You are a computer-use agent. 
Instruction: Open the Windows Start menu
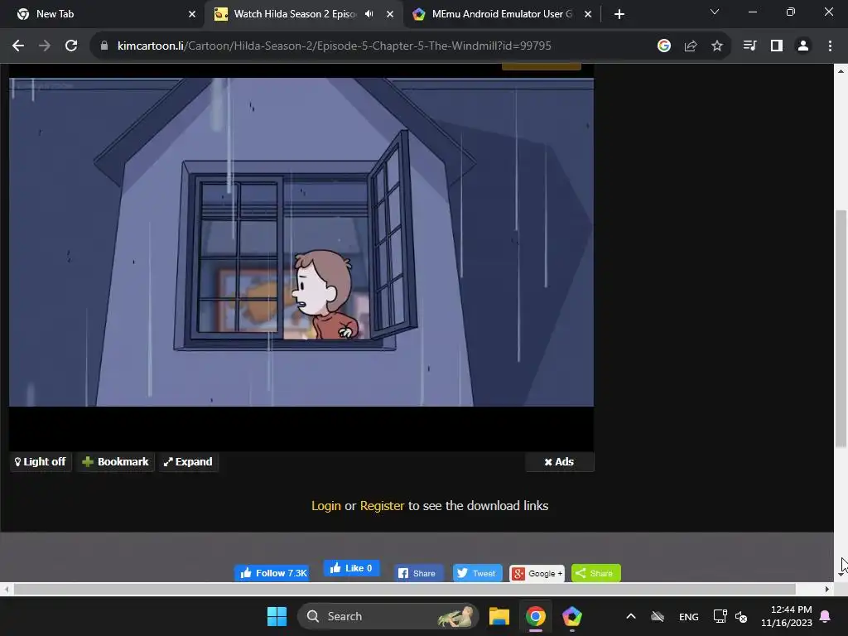(277, 616)
